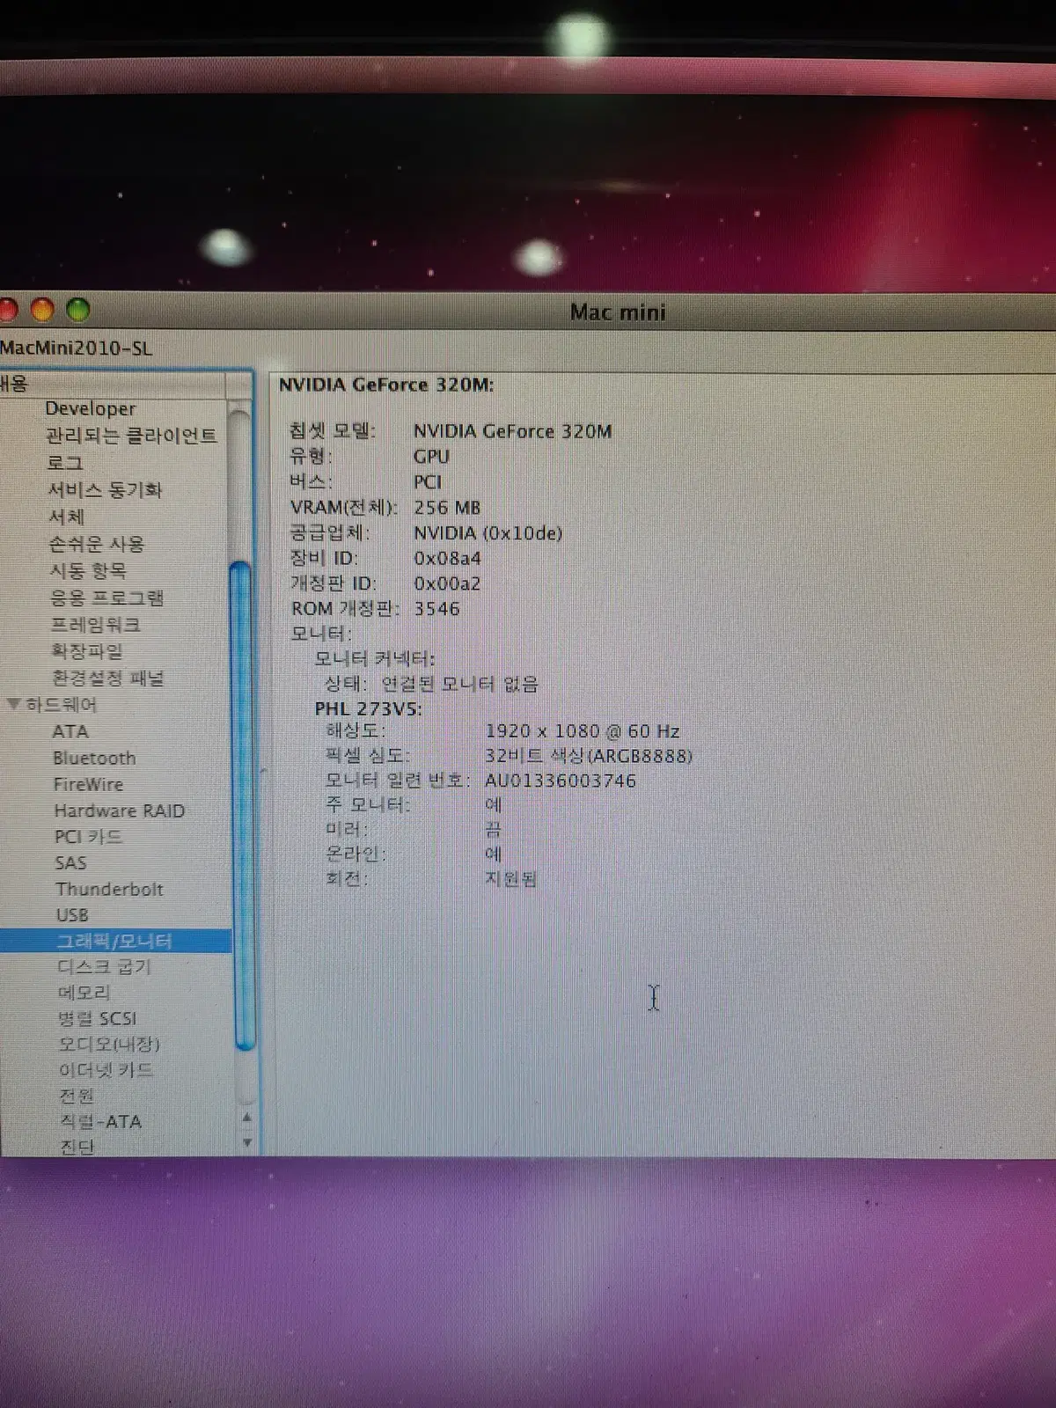Open 시동 항목 in the sidebar
The height and width of the screenshot is (1408, 1056).
[x=88, y=571]
